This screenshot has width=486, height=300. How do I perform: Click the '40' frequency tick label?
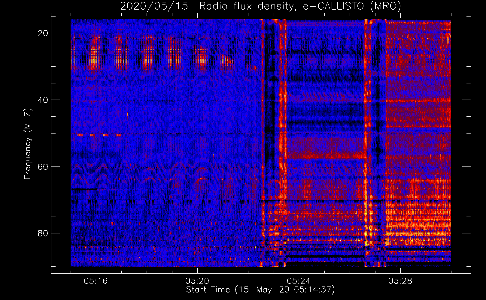[x=43, y=100]
